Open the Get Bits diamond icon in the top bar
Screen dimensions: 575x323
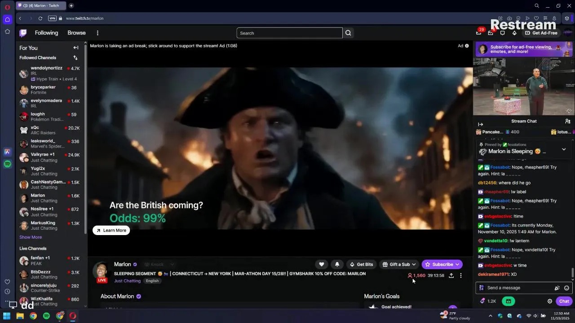514,33
